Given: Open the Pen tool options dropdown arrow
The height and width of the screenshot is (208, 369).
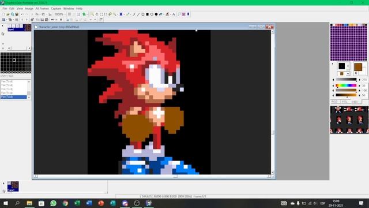Looking at the screenshot, I should point(130,14).
